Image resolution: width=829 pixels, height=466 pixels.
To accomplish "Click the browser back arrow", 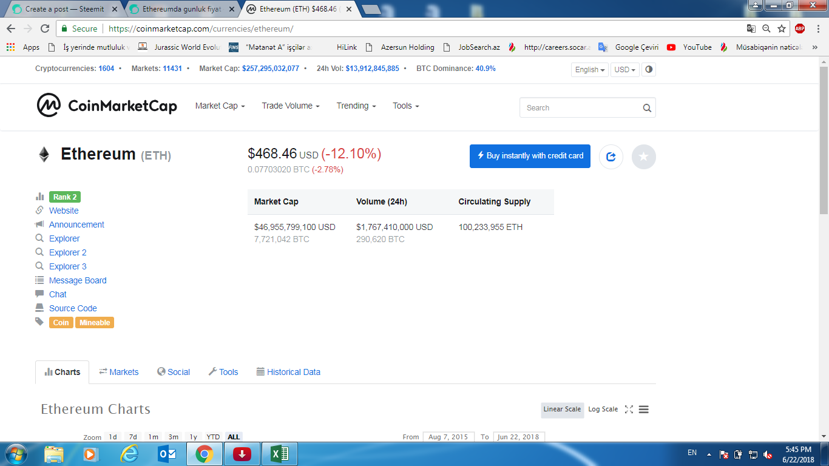I will coord(11,29).
